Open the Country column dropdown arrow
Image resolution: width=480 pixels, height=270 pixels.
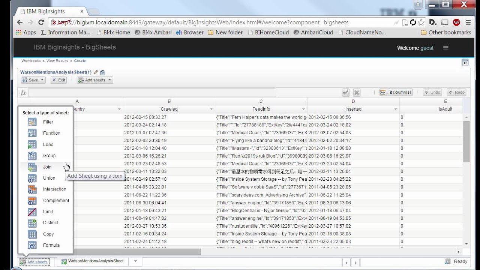coord(119,109)
